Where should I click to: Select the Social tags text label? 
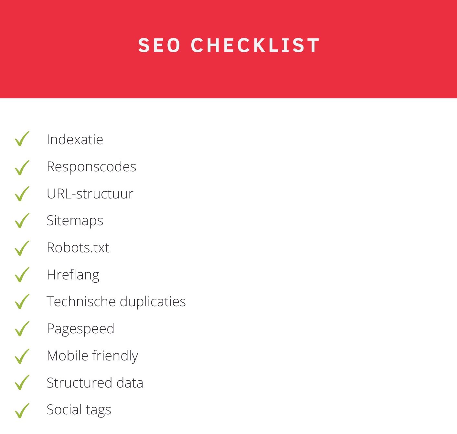coord(79,410)
